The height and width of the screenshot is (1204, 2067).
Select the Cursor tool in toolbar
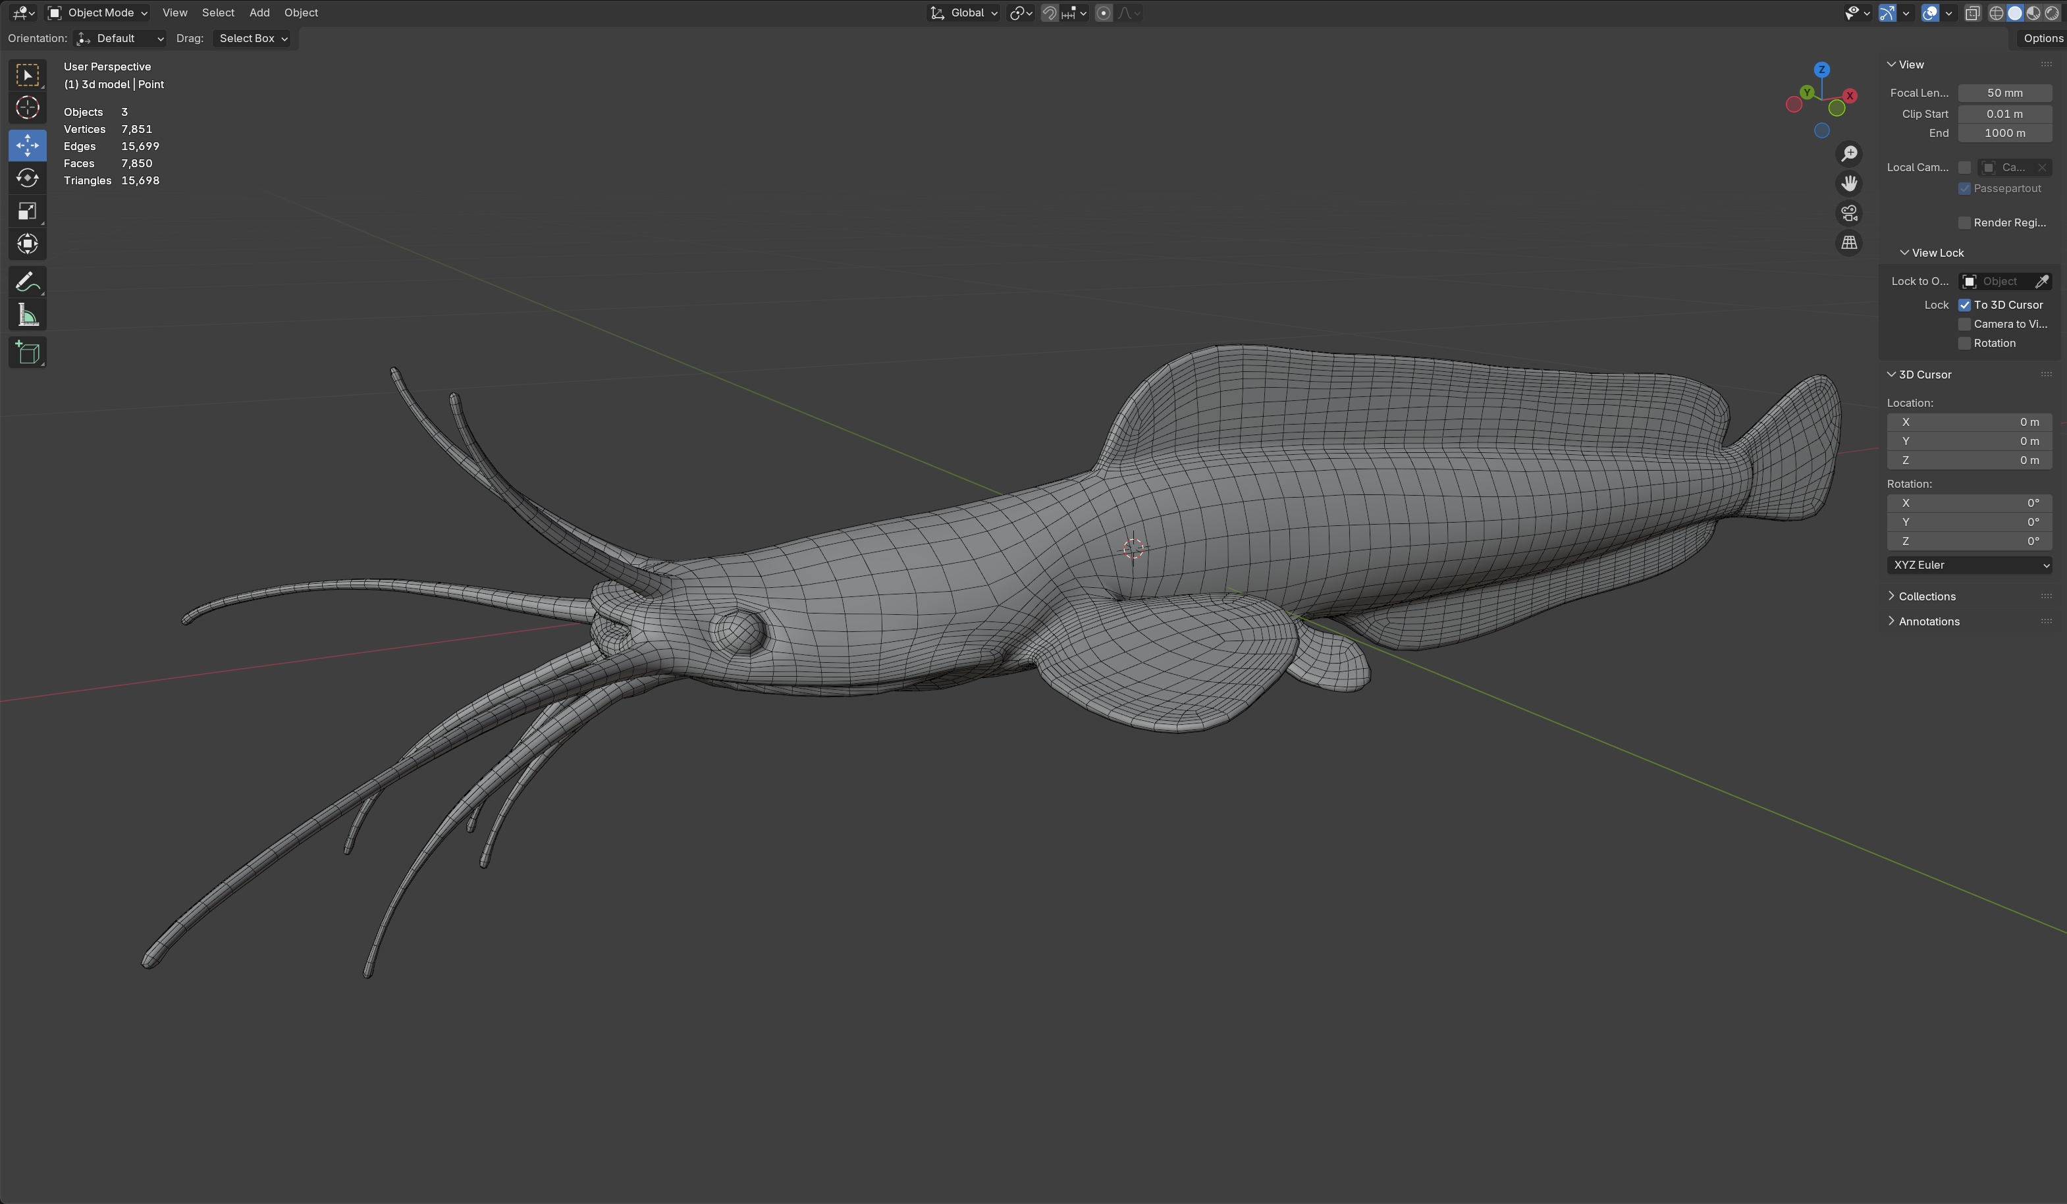click(27, 108)
